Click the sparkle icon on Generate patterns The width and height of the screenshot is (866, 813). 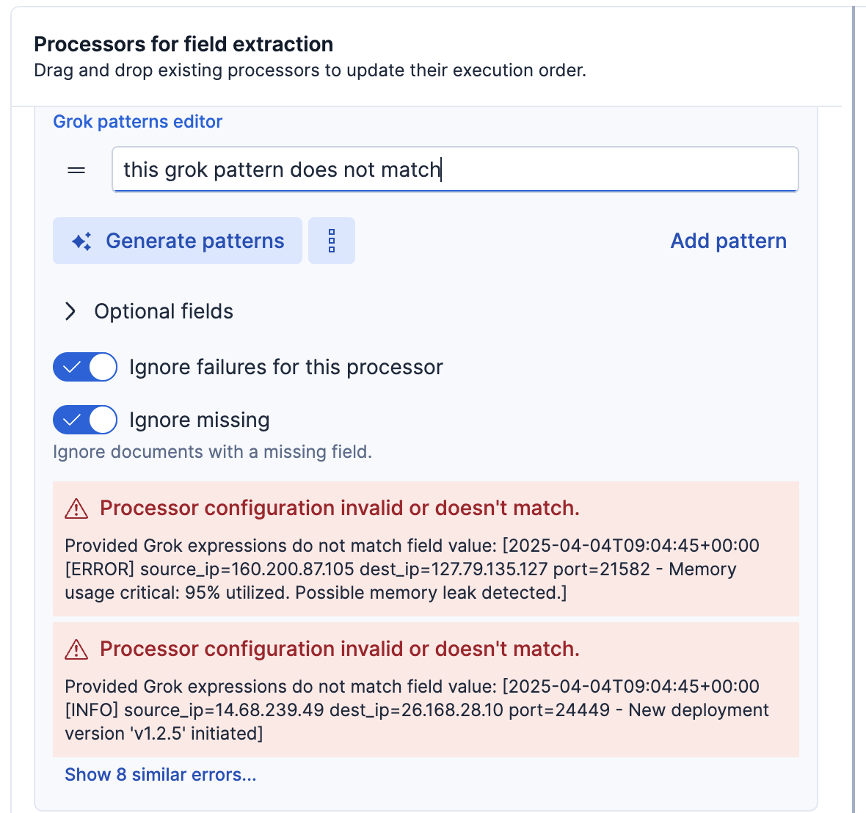pos(81,241)
